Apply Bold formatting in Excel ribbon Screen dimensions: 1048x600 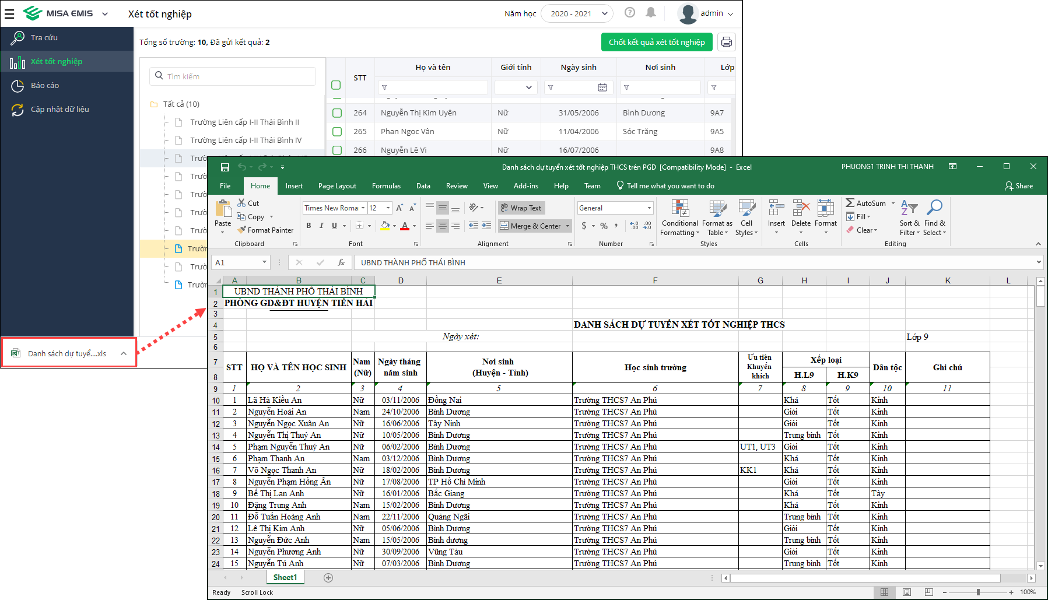309,226
